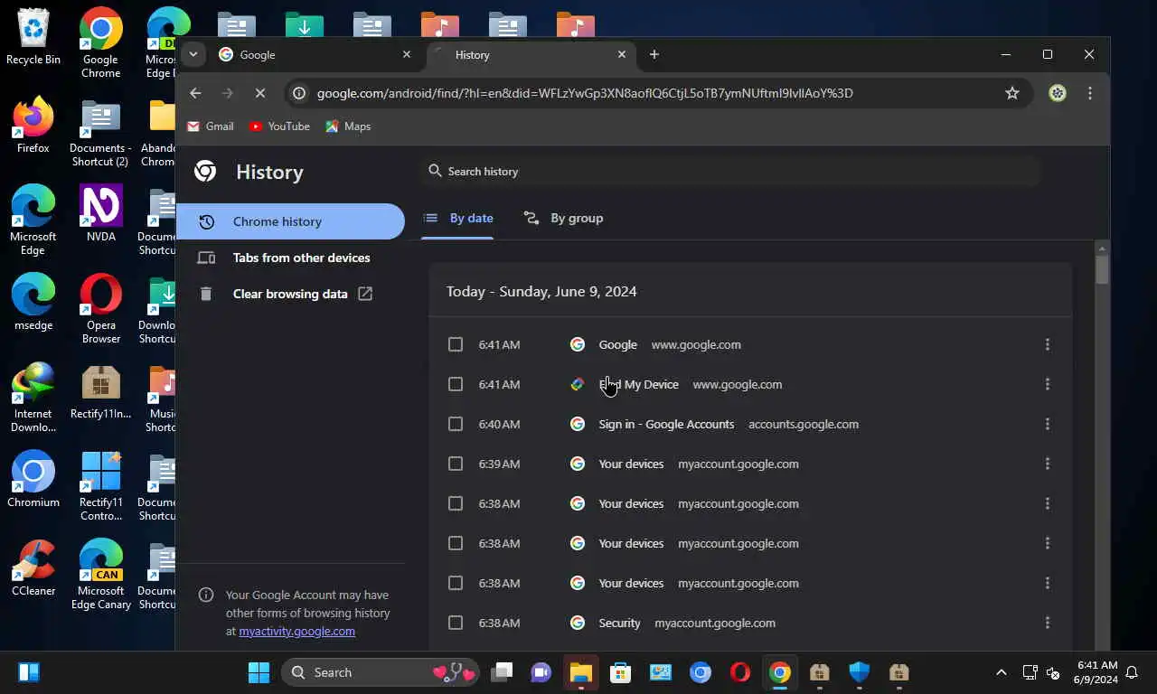This screenshot has width=1157, height=694.
Task: Open actions menu for Google entry
Action: (1048, 344)
